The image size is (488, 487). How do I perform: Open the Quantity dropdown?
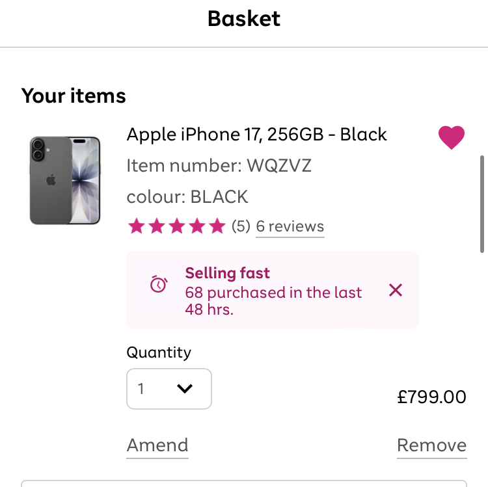(x=169, y=389)
